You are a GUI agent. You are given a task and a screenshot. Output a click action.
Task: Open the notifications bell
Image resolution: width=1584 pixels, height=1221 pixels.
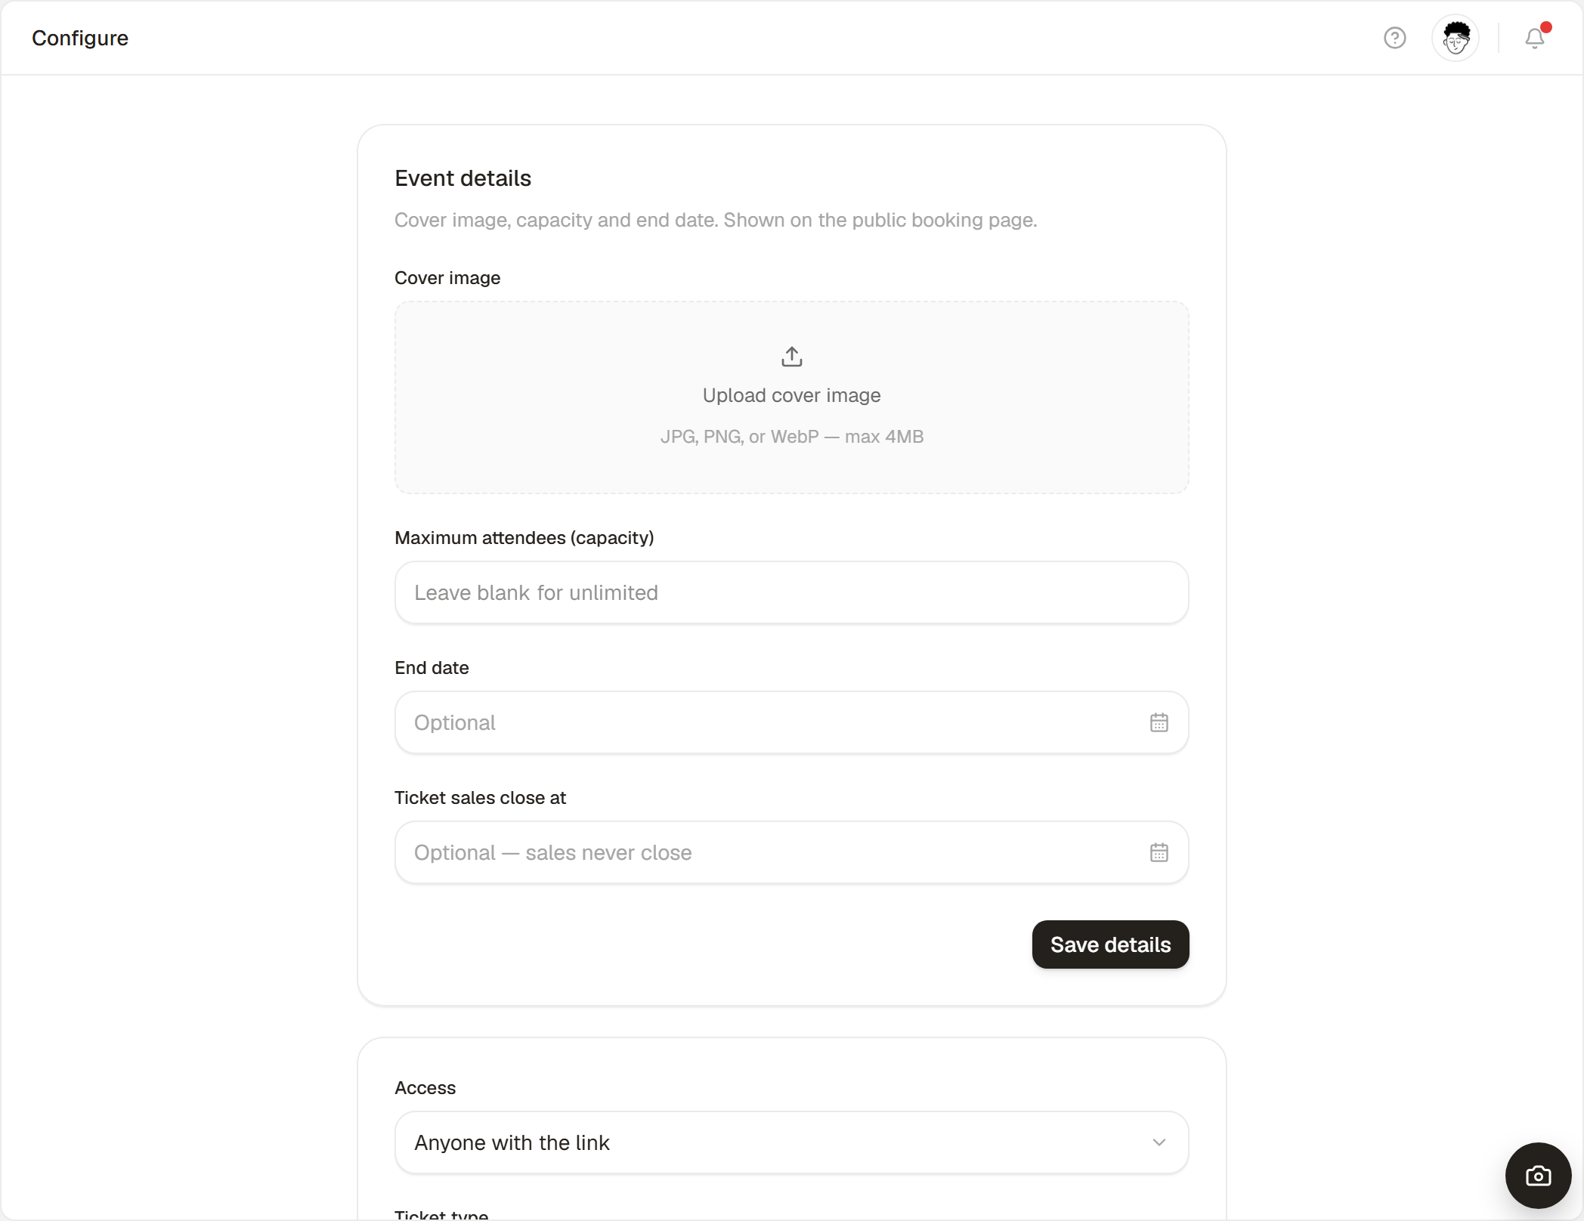(1535, 38)
